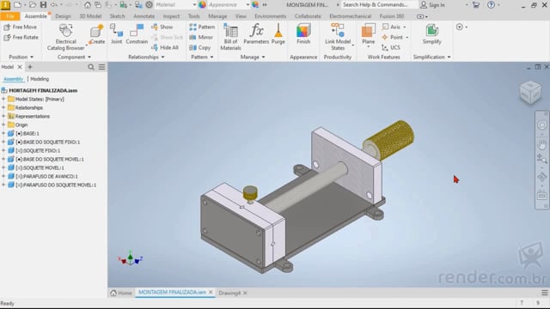Open the Constrain tool
Screen dimensions: 550x309
[x=137, y=34]
